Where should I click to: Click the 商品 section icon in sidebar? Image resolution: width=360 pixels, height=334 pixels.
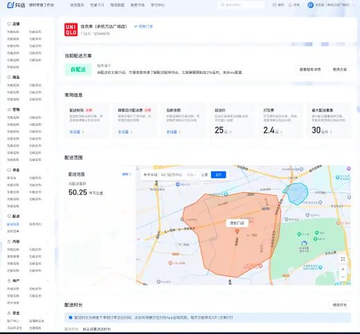[9, 77]
